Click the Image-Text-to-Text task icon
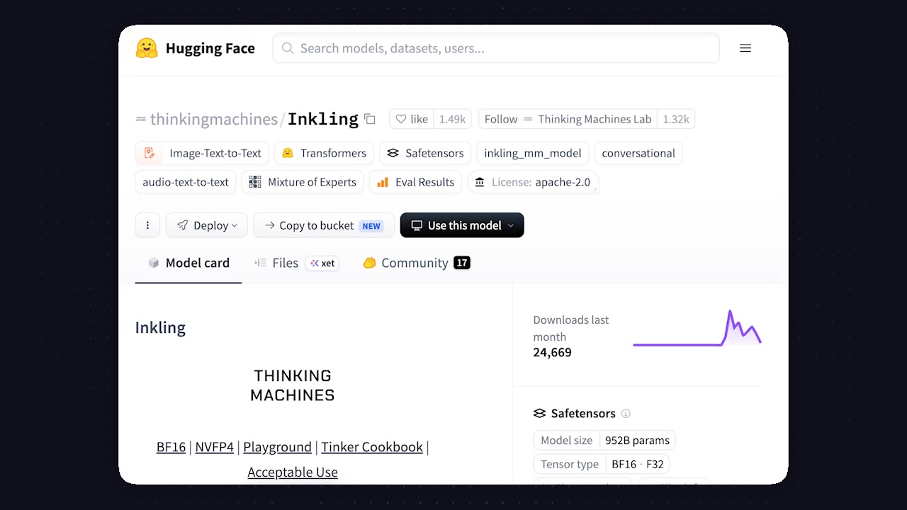The width and height of the screenshot is (907, 510). (x=150, y=153)
